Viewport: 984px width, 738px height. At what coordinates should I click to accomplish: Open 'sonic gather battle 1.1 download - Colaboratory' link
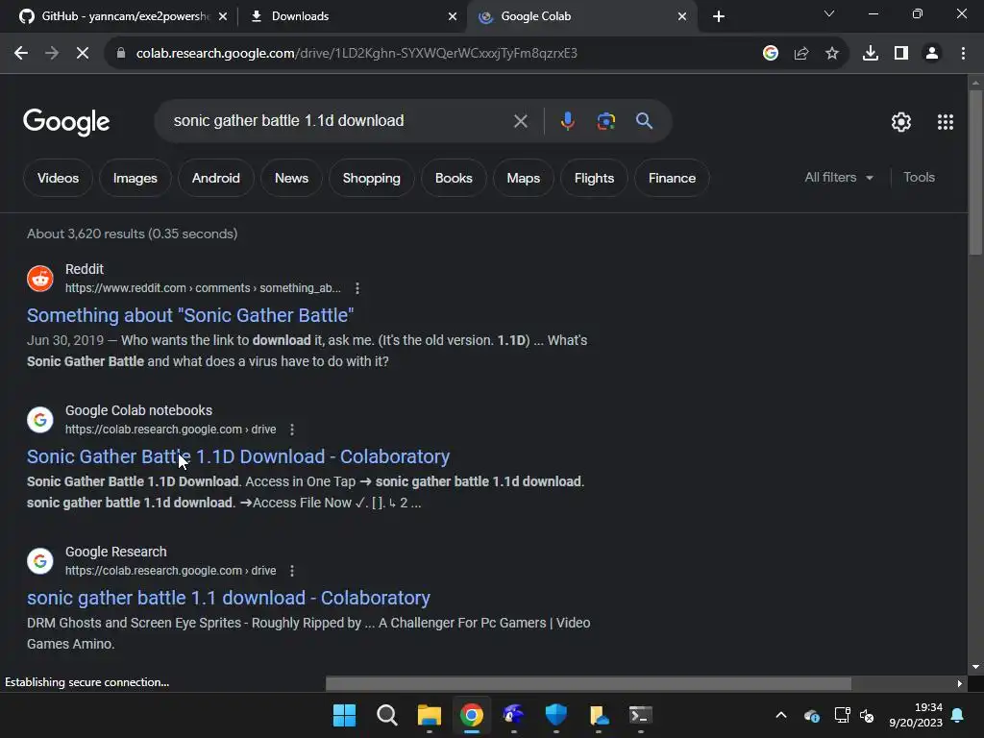[x=229, y=598]
